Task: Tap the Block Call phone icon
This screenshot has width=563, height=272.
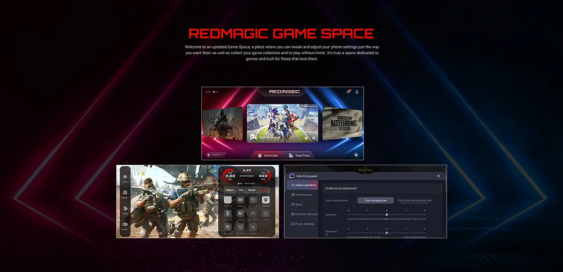Action: [x=240, y=227]
